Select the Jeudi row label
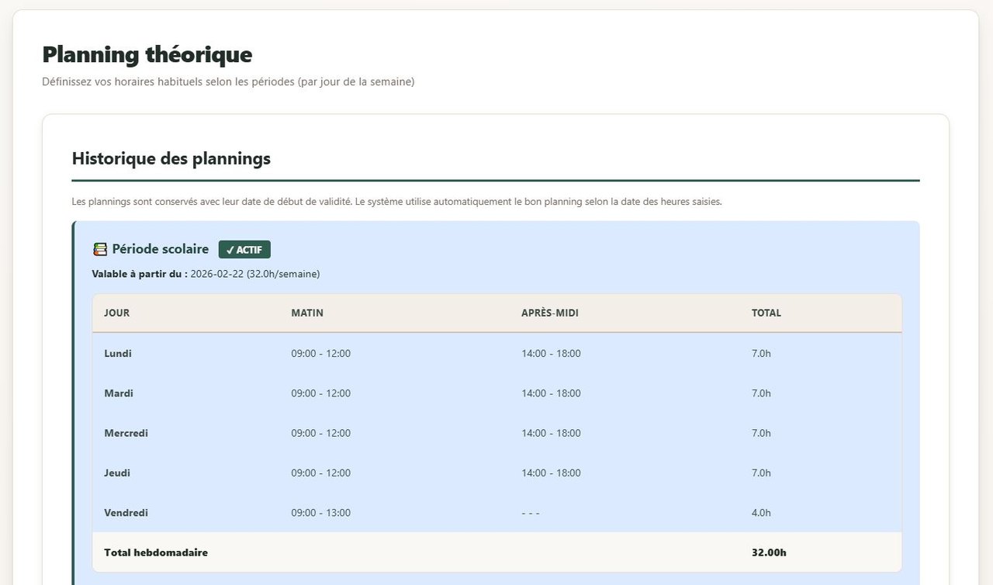 117,472
